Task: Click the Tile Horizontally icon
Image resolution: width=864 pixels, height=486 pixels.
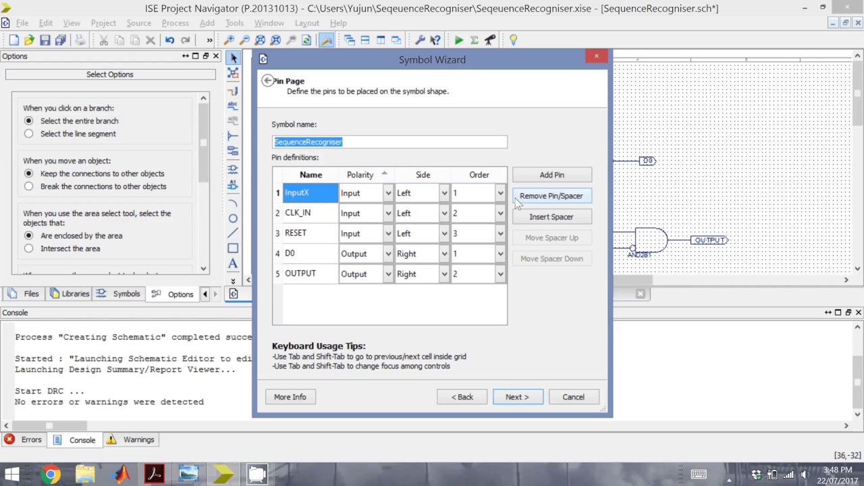Action: point(365,40)
